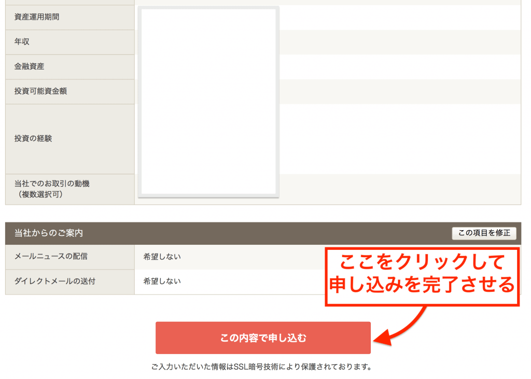Select the 年収 row label
This screenshot has height=379, width=531.
tap(22, 41)
